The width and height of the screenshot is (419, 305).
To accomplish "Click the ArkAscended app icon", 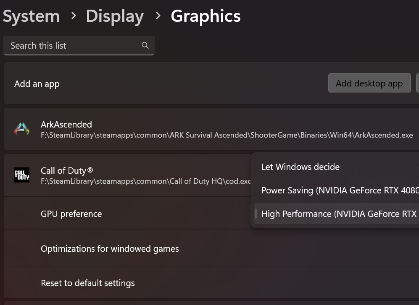I will pyautogui.click(x=22, y=129).
